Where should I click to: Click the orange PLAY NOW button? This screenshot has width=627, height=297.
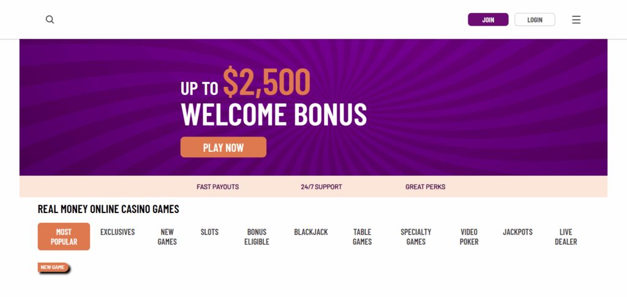(x=223, y=147)
